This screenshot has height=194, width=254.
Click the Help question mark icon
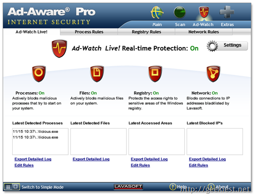[173, 187]
